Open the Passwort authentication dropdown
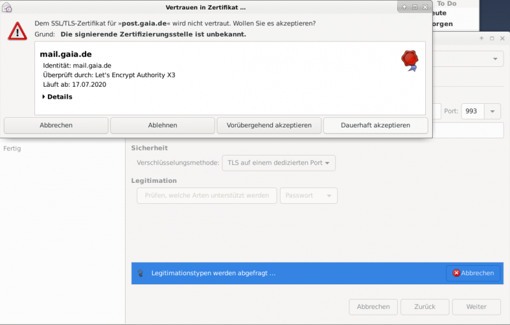The height and width of the screenshot is (325, 510). tap(309, 196)
